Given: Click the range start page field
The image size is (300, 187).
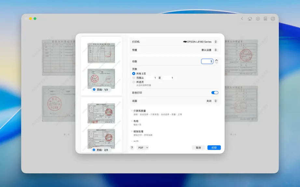Looking at the screenshot, I should (151, 78).
